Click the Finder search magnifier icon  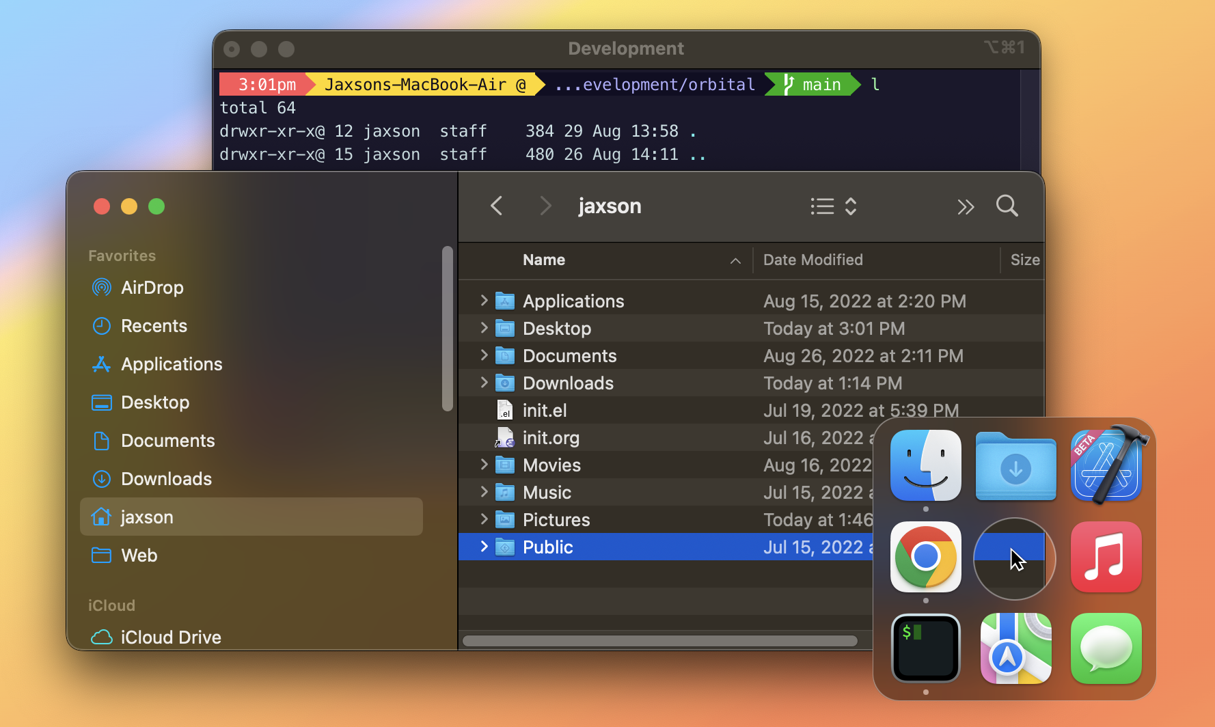pos(1007,206)
